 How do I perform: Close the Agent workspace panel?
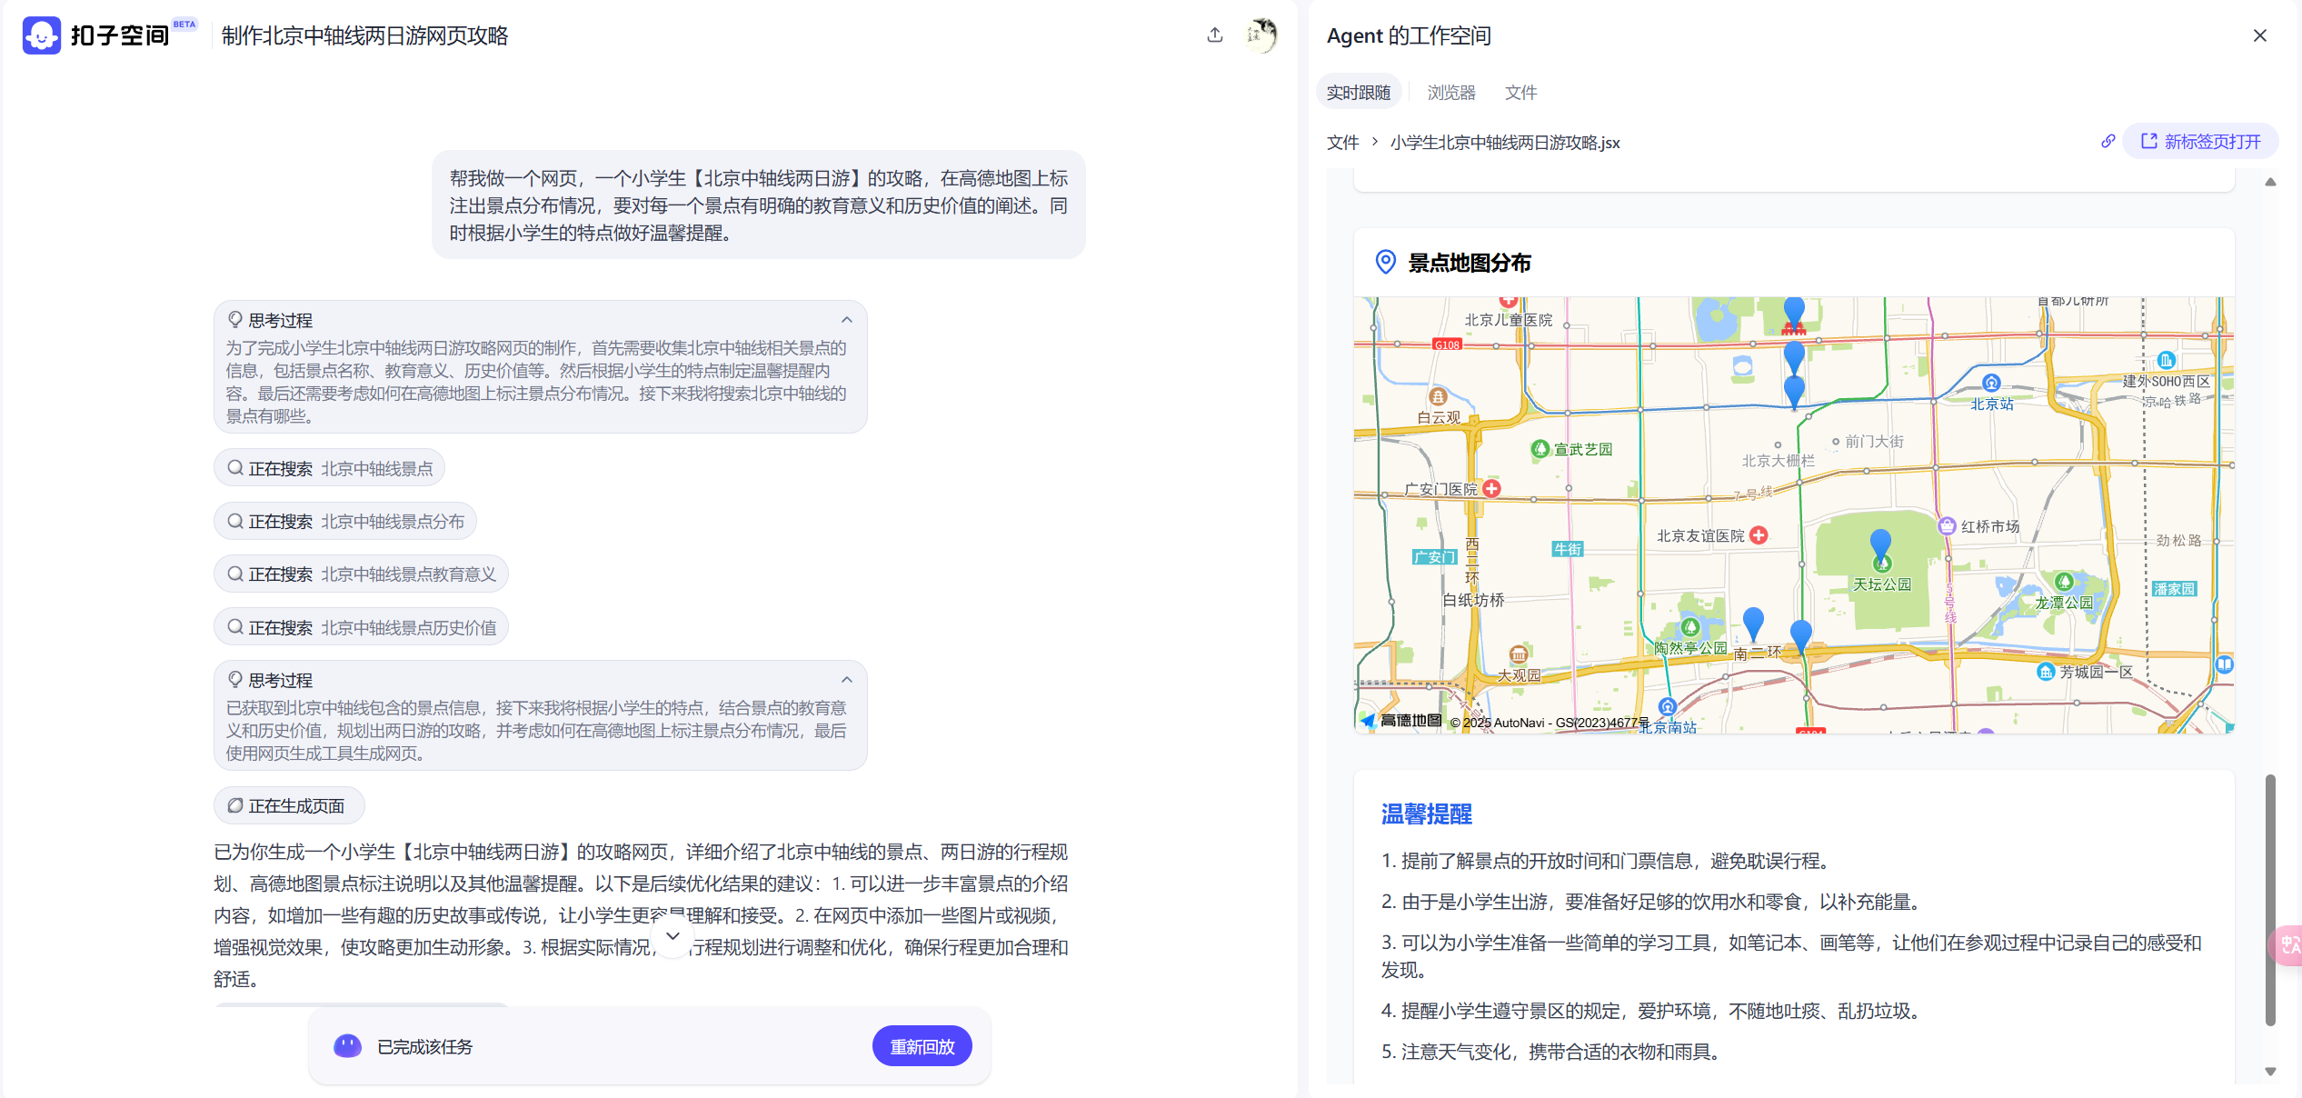2260,35
